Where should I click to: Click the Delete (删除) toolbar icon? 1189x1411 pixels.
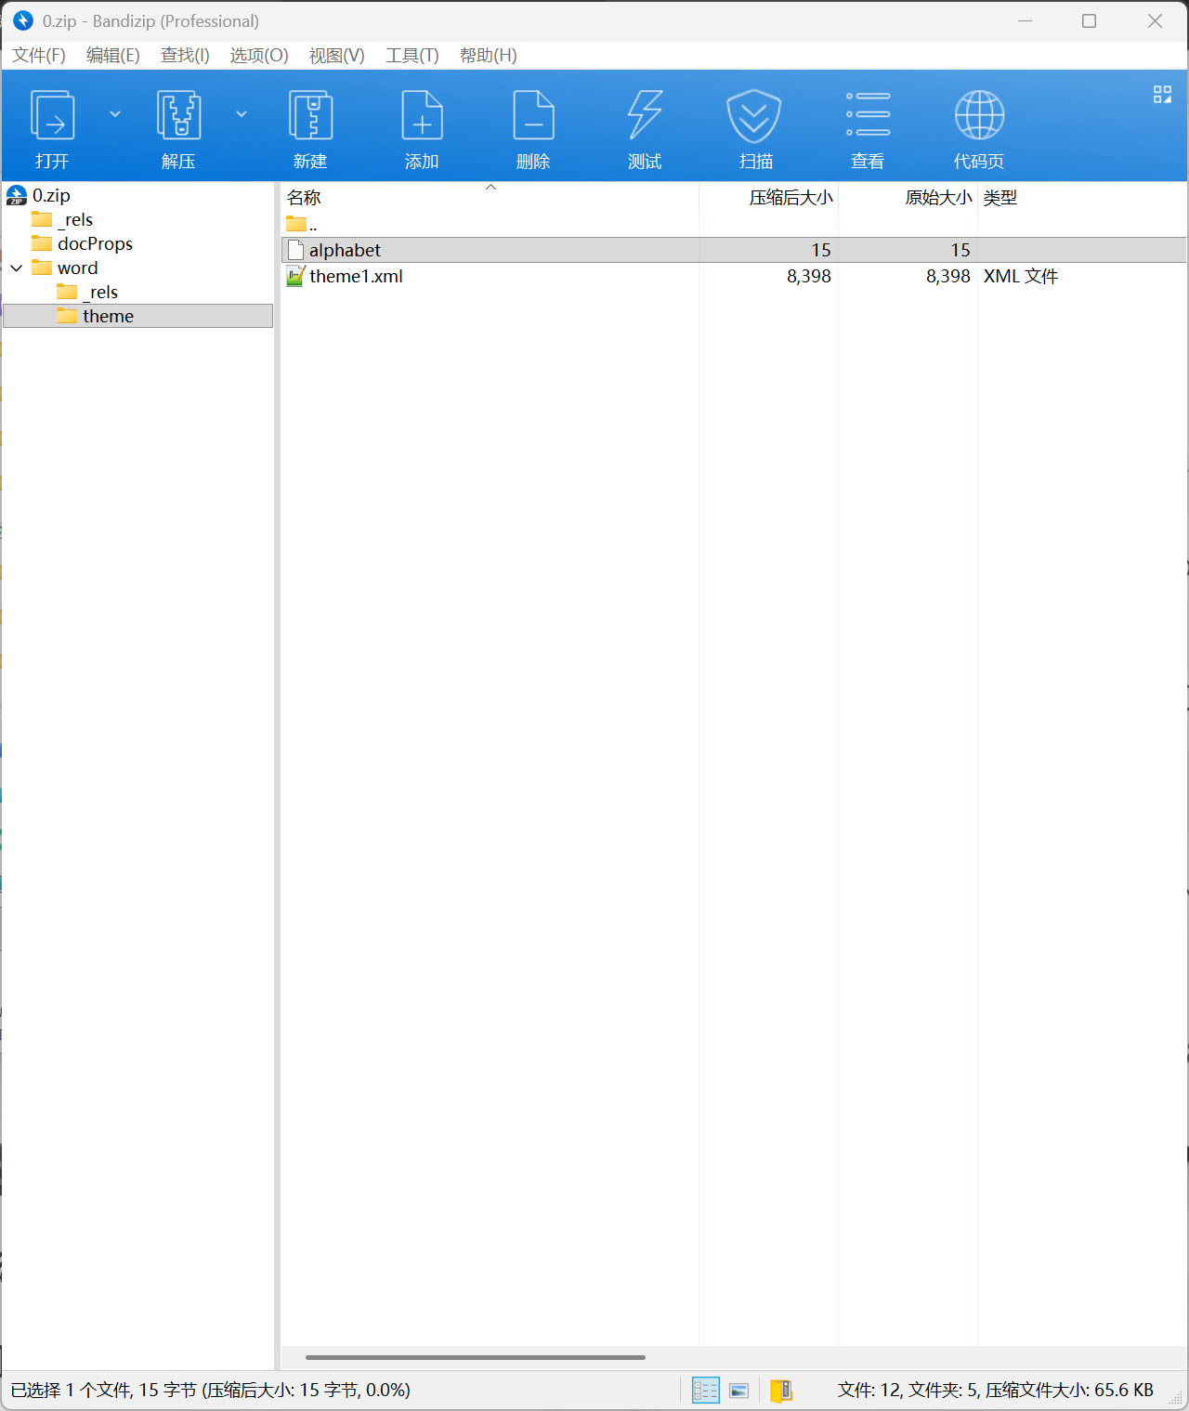tap(533, 116)
